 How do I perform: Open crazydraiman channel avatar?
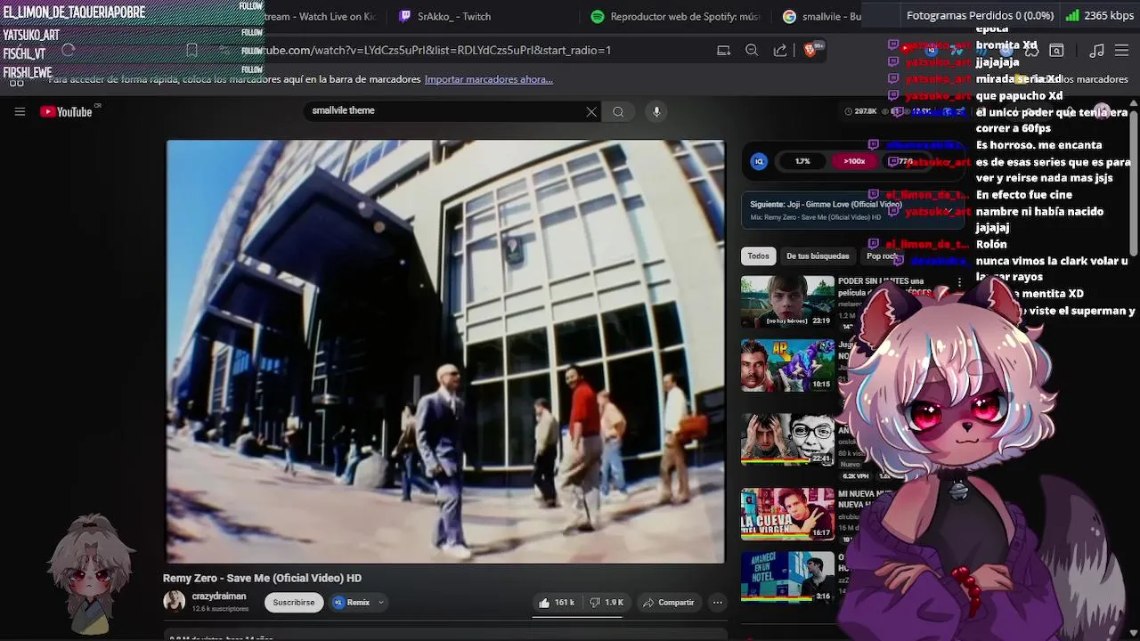pos(175,601)
